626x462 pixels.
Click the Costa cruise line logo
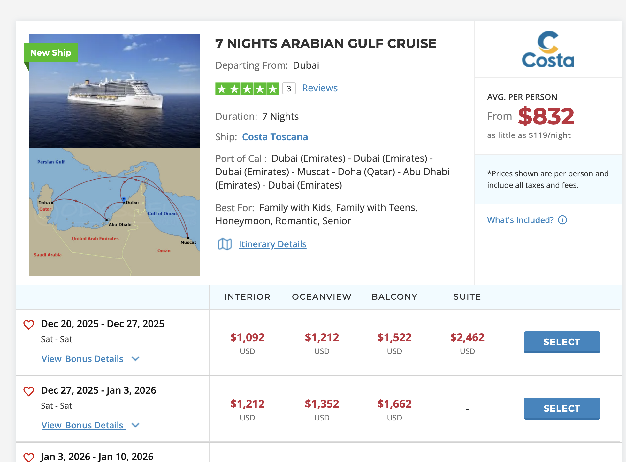[x=548, y=49]
